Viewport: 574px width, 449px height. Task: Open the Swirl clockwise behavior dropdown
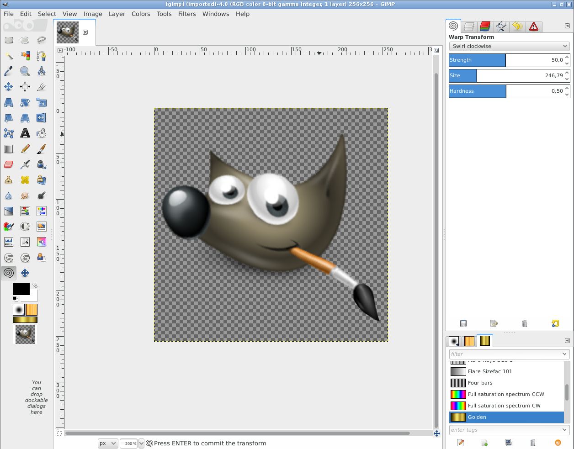(x=509, y=46)
